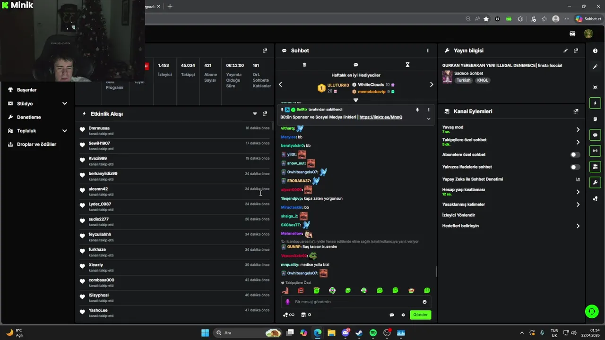The height and width of the screenshot is (340, 605).
Task: Click the shop icon with 0 count
Action: coord(306,315)
